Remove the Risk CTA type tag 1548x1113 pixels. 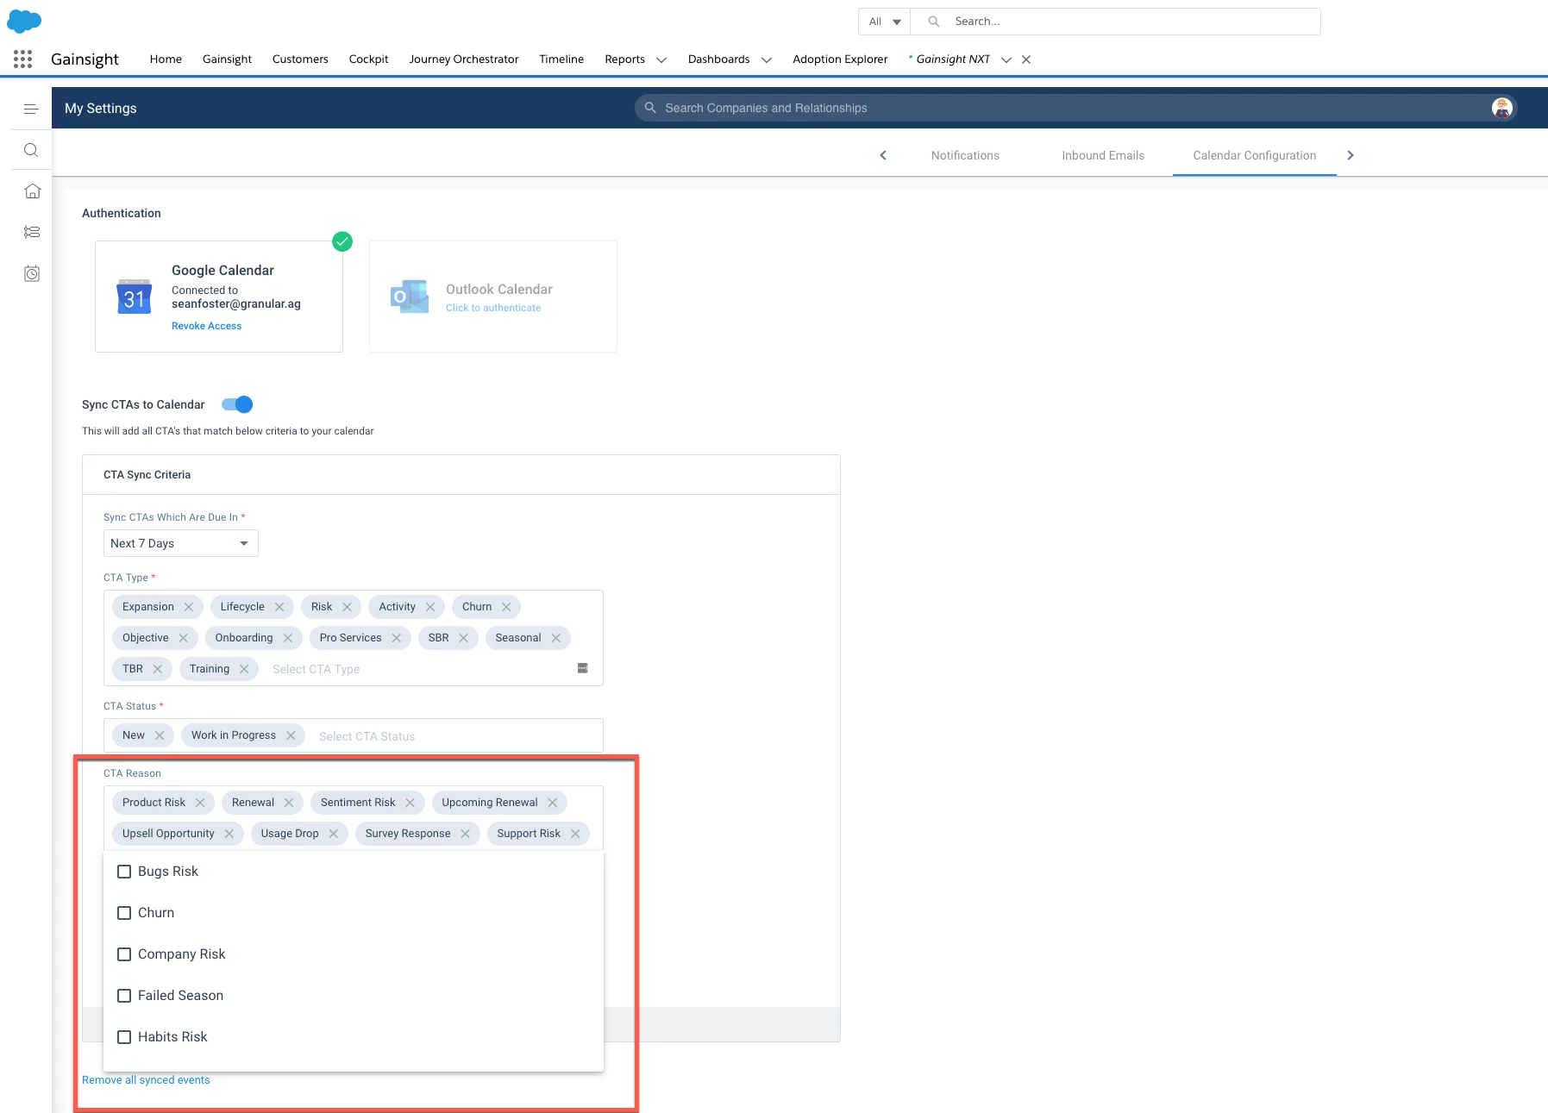pyautogui.click(x=347, y=607)
